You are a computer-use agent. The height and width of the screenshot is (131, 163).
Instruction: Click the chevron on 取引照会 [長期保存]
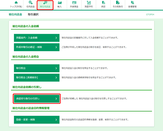click(56, 78)
